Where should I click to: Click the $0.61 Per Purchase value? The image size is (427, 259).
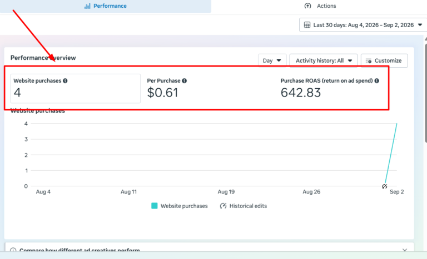click(162, 93)
